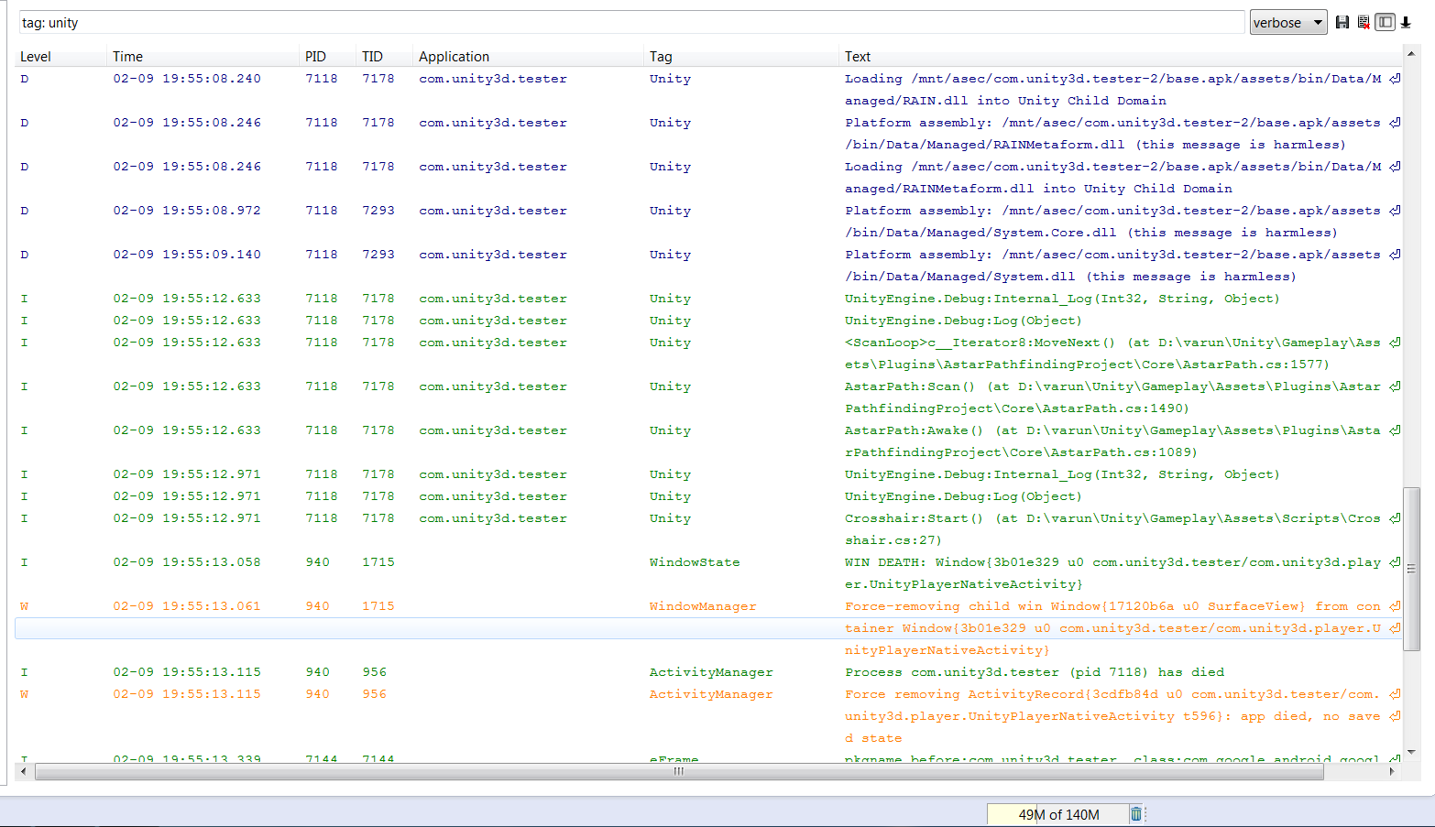Sort by the Level column header

[x=36, y=56]
